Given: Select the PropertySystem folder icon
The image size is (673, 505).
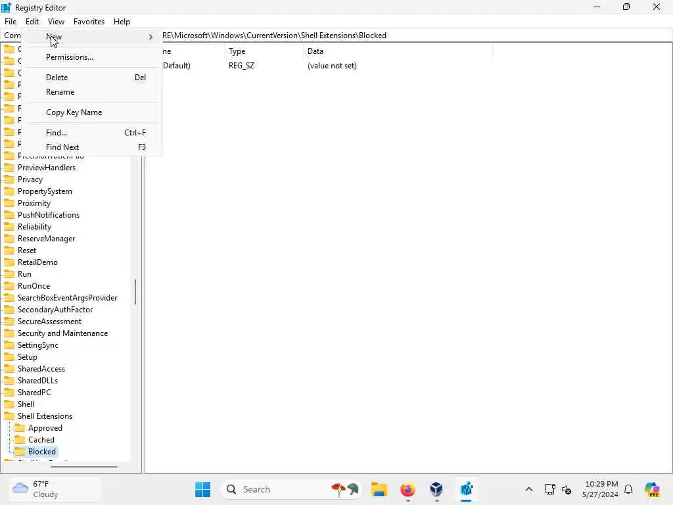Looking at the screenshot, I should (x=9, y=191).
